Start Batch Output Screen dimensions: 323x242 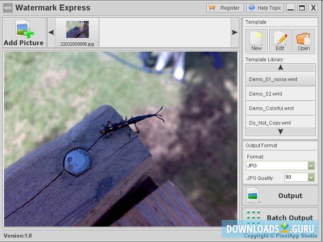point(289,217)
